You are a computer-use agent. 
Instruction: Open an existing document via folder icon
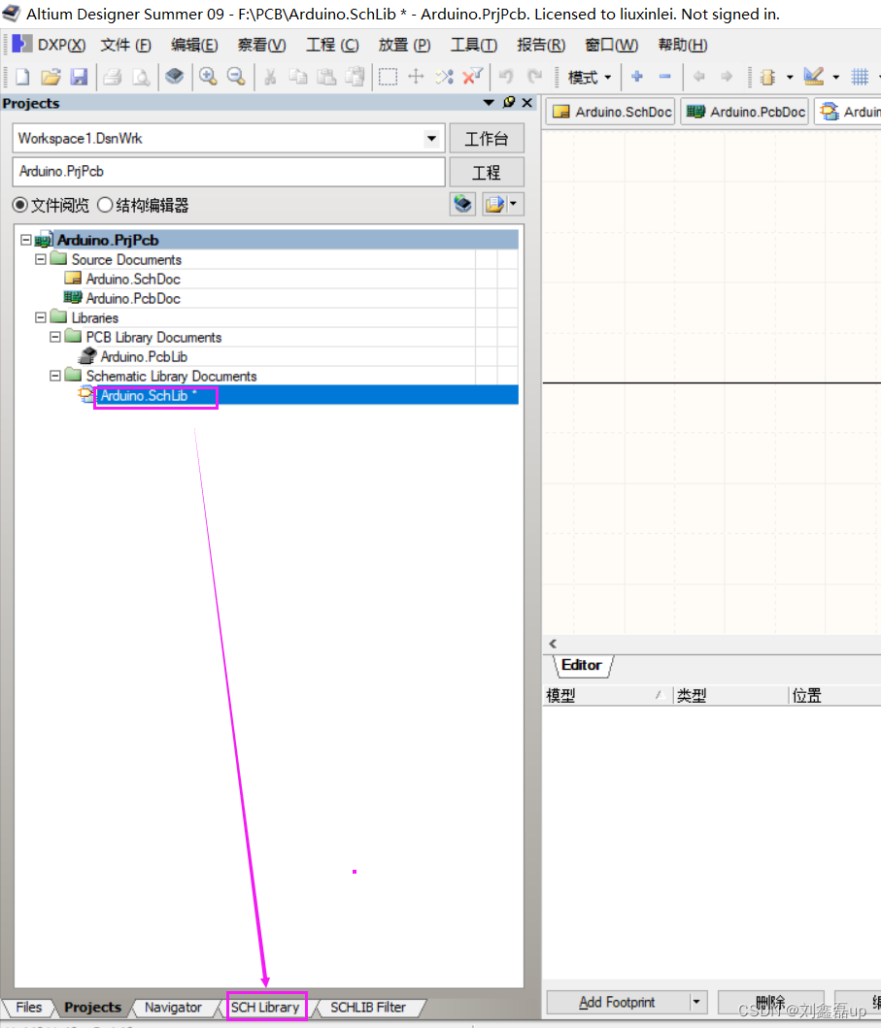51,77
